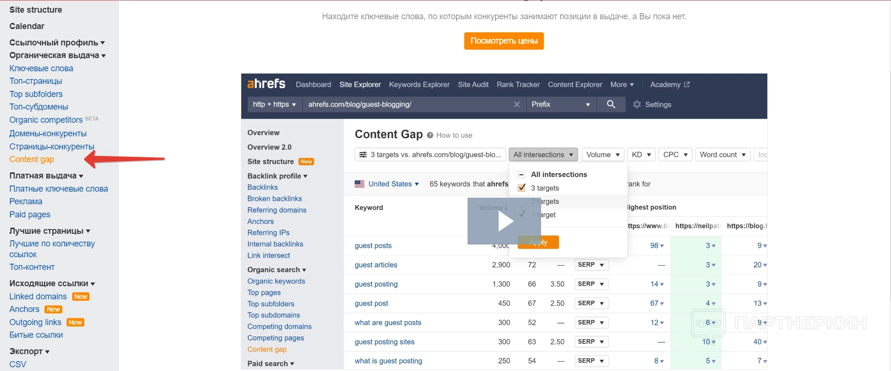The height and width of the screenshot is (371, 891).
Task: Open the Referring domains link in the thumbnail
Action: coord(277,210)
